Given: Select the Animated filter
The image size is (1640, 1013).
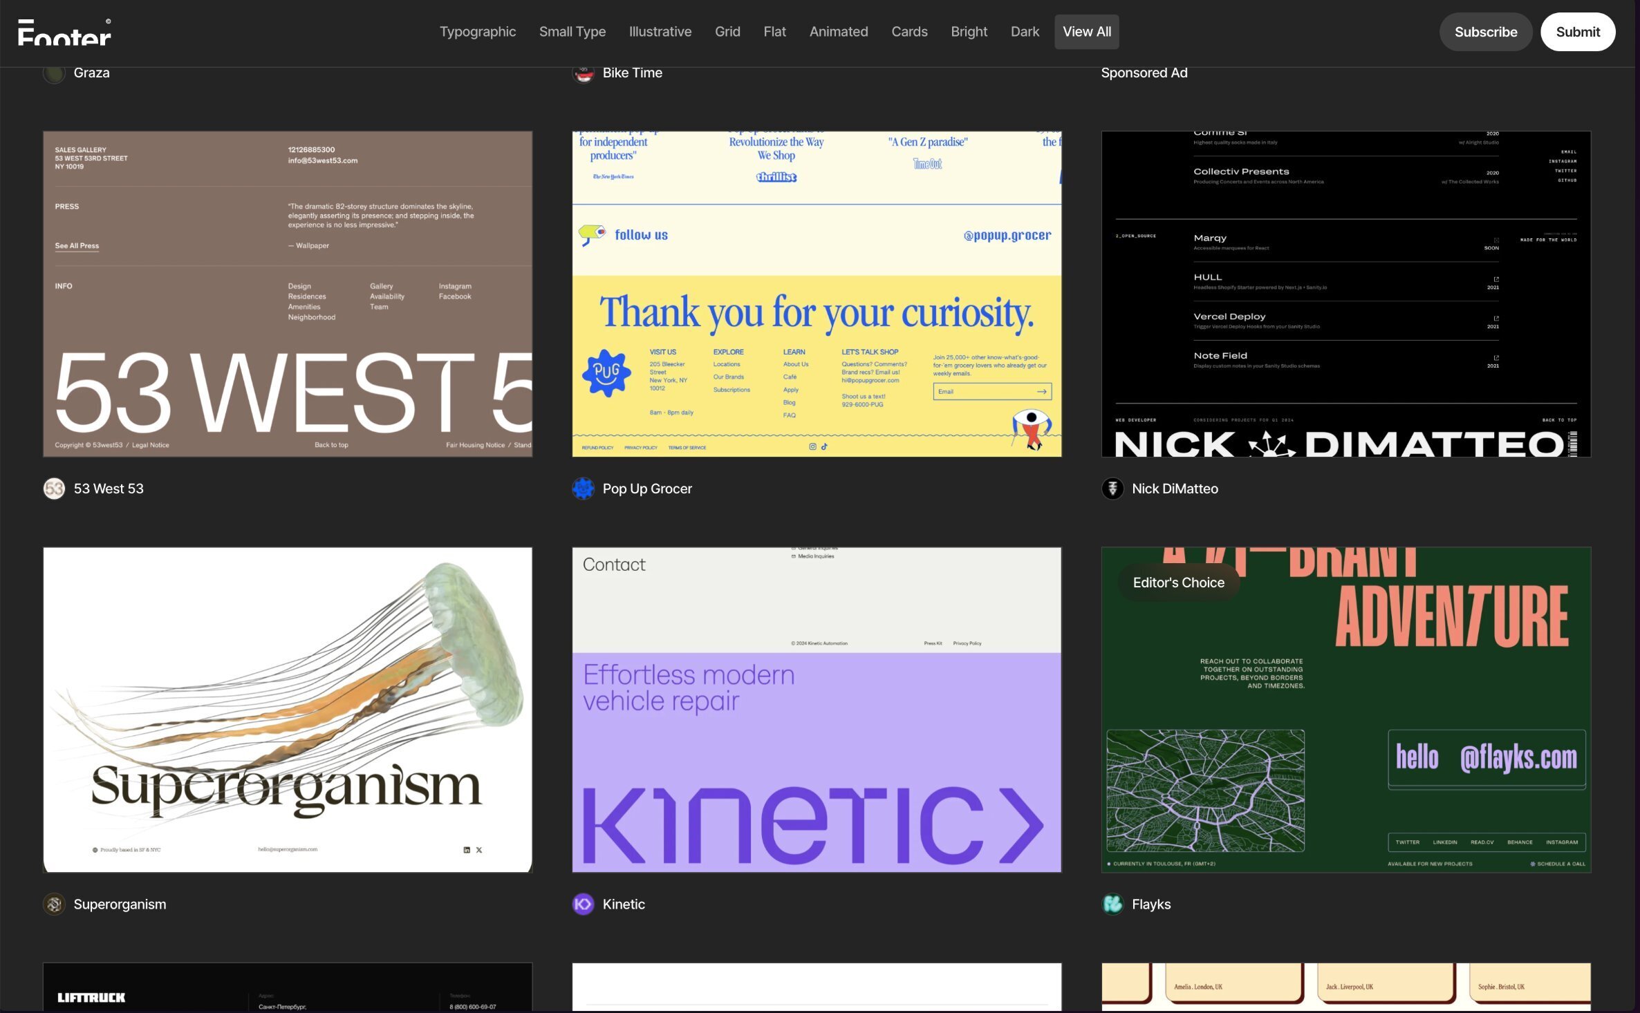Looking at the screenshot, I should (x=839, y=32).
